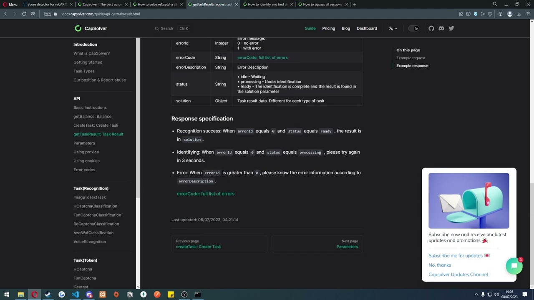Switch to CapSolver The best auto tab
The width and height of the screenshot is (534, 300).
tap(102, 4)
